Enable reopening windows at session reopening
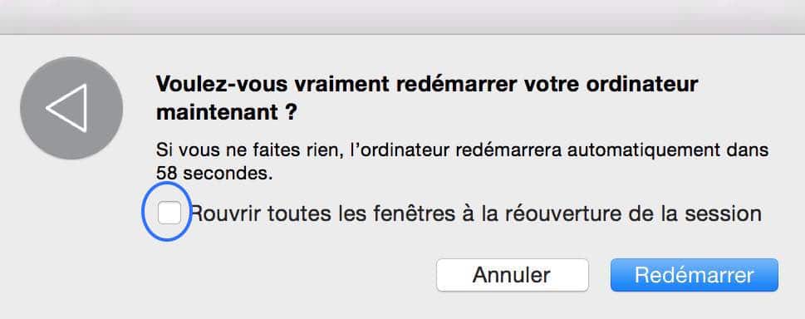 169,213
